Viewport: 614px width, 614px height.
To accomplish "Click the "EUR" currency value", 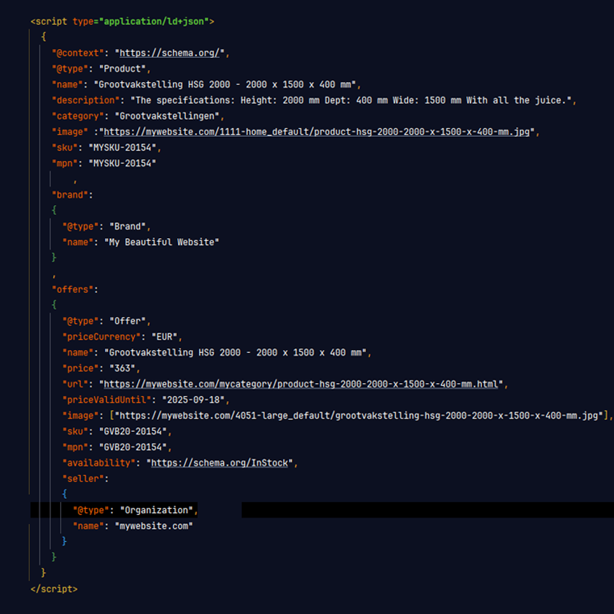I will pyautogui.click(x=164, y=336).
